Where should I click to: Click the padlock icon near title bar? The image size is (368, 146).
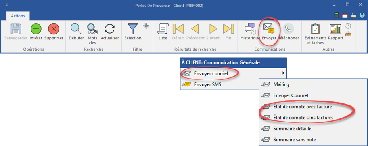[353, 15]
